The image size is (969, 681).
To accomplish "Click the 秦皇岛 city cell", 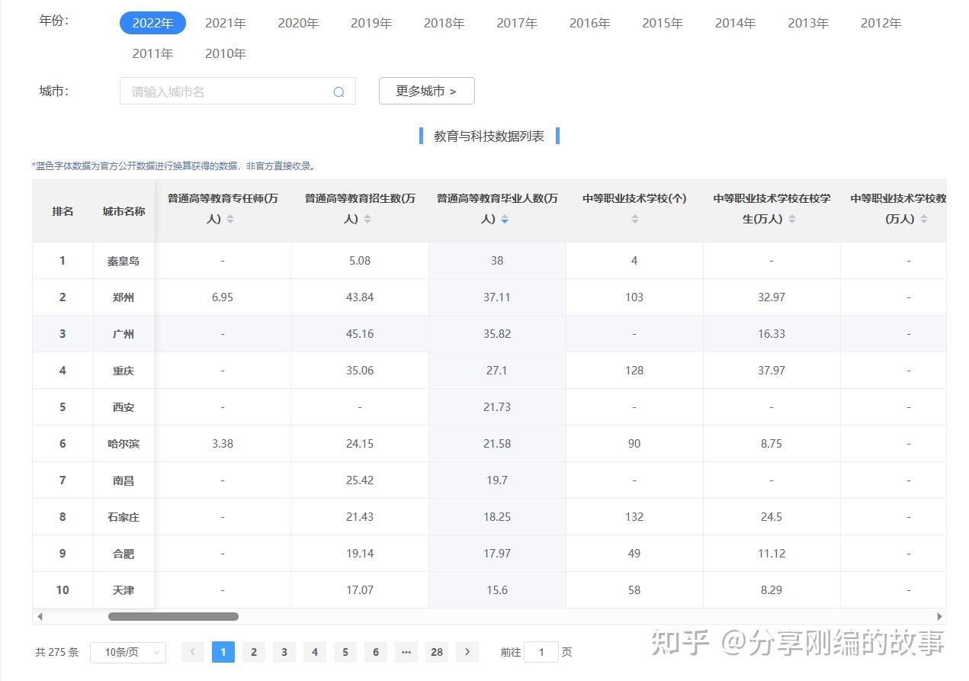I will (124, 261).
